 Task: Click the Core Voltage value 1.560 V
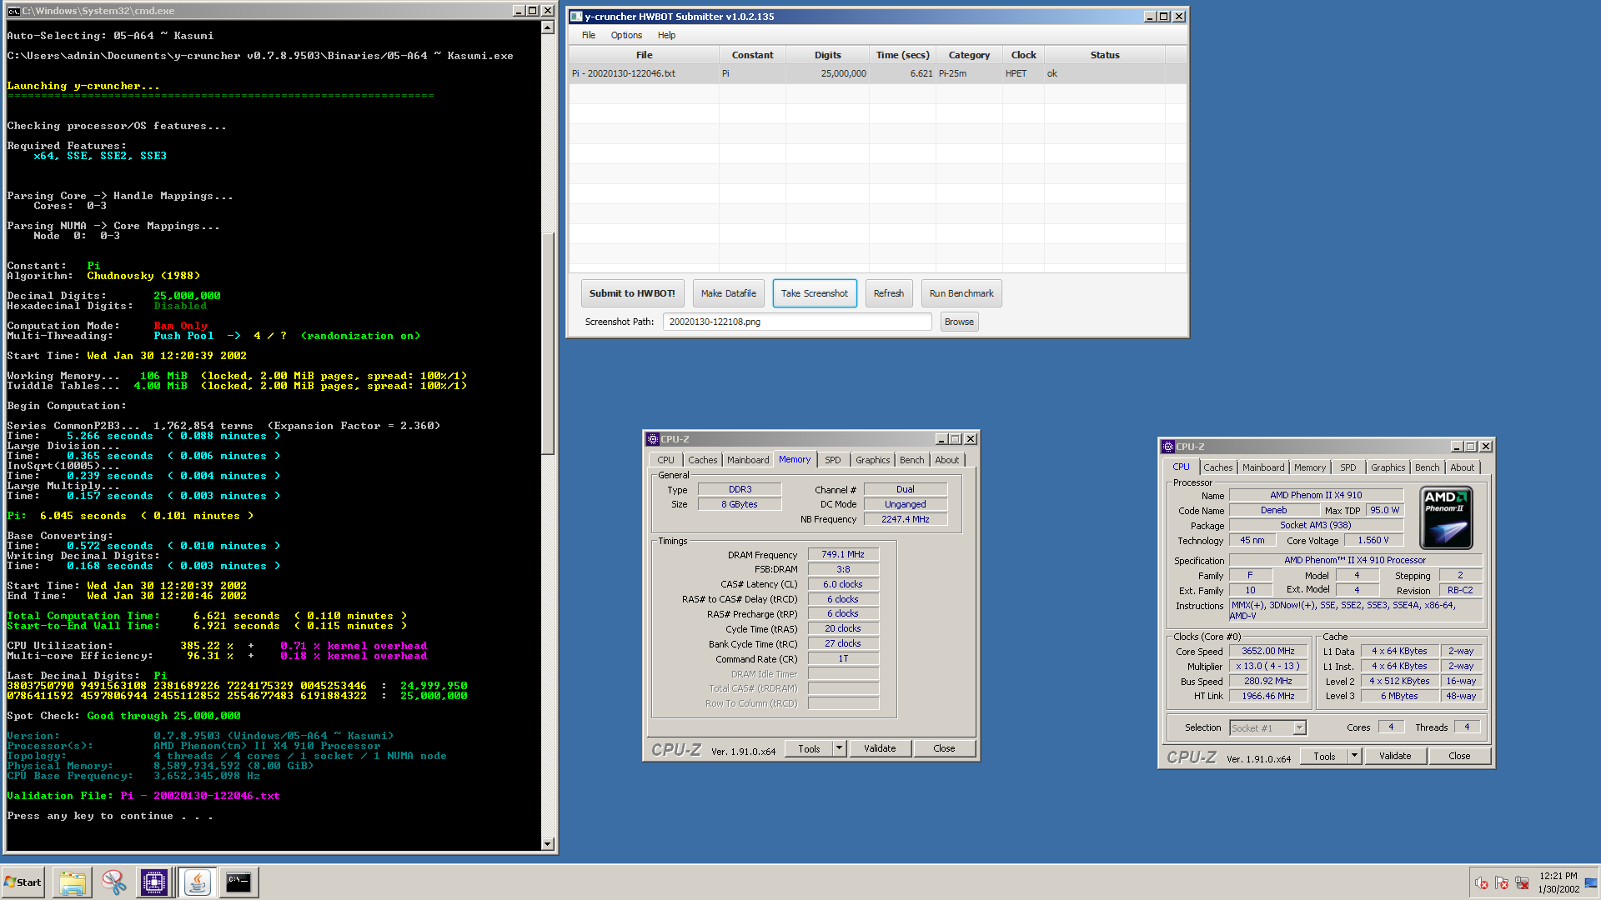click(x=1373, y=541)
